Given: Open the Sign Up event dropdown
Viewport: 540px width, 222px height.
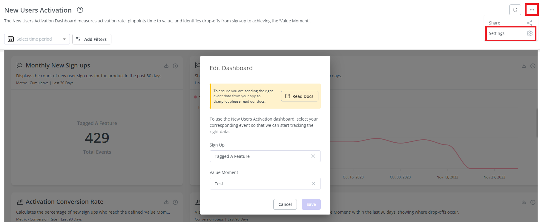Looking at the screenshot, I should pyautogui.click(x=265, y=156).
